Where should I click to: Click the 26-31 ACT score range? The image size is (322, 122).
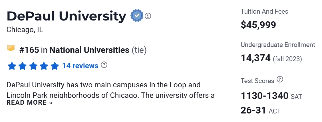pos(253,110)
